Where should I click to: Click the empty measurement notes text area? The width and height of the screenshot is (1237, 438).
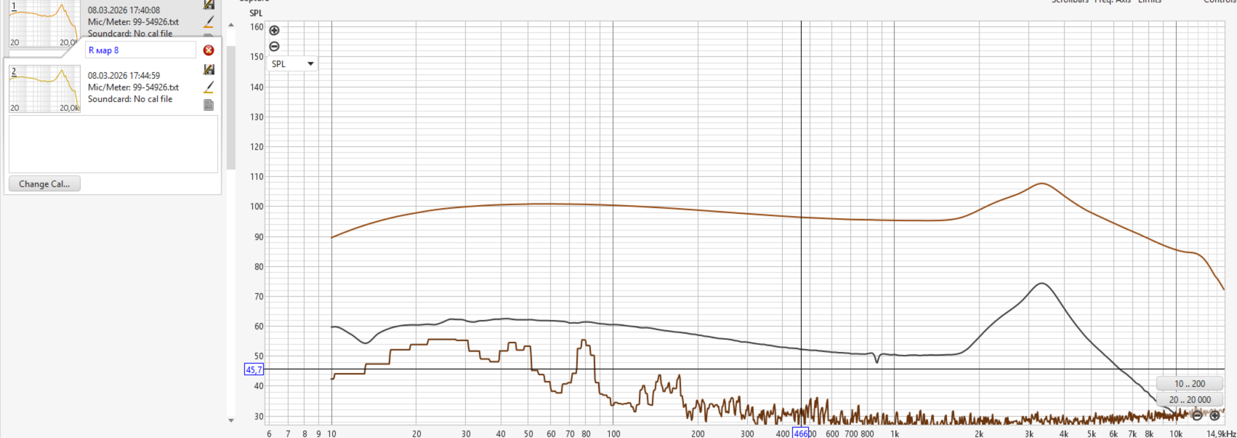coord(113,144)
